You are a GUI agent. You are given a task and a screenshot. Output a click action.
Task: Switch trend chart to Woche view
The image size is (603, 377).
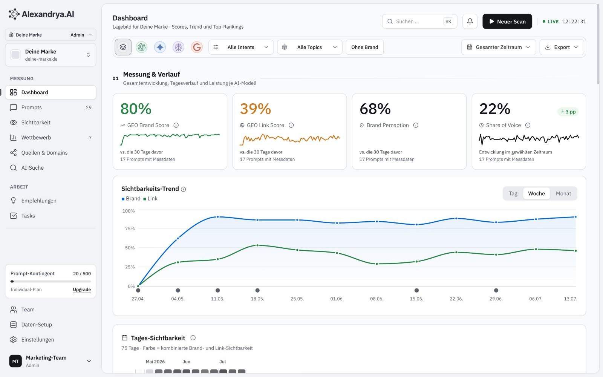[536, 193]
